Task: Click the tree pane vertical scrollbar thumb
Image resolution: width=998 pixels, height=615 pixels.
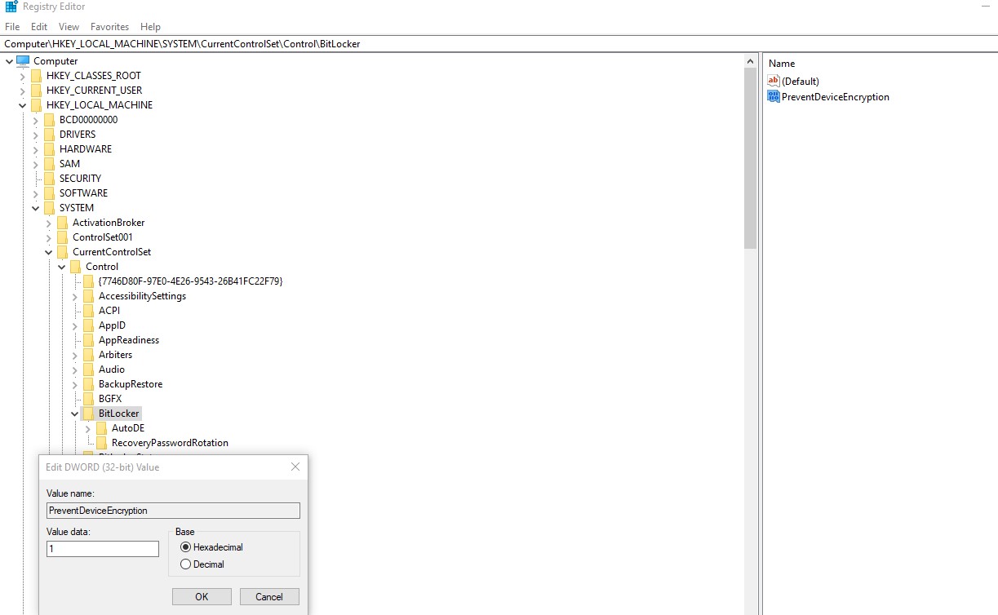Action: click(x=751, y=158)
